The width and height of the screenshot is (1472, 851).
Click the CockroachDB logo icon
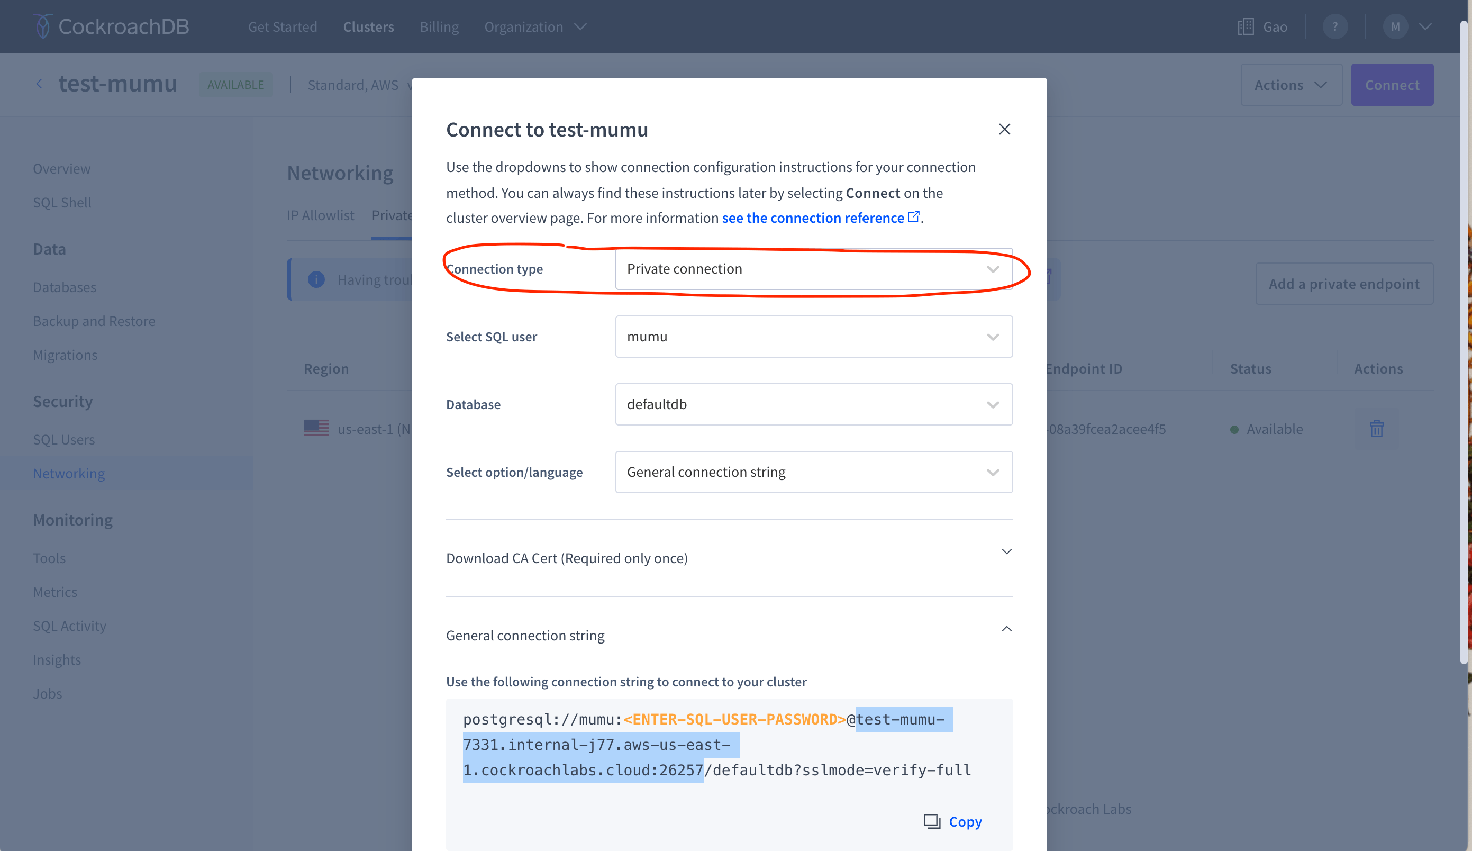[43, 26]
